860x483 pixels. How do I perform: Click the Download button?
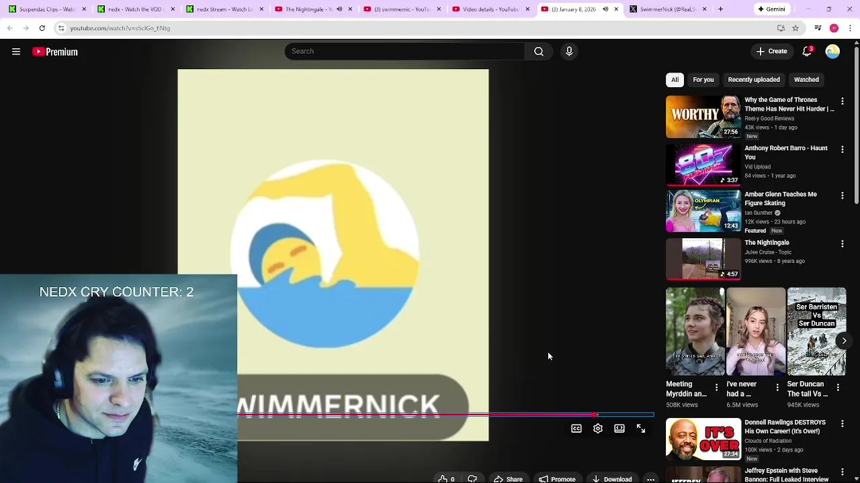[x=612, y=478]
